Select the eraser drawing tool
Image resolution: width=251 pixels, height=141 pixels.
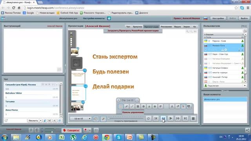coord(178,107)
